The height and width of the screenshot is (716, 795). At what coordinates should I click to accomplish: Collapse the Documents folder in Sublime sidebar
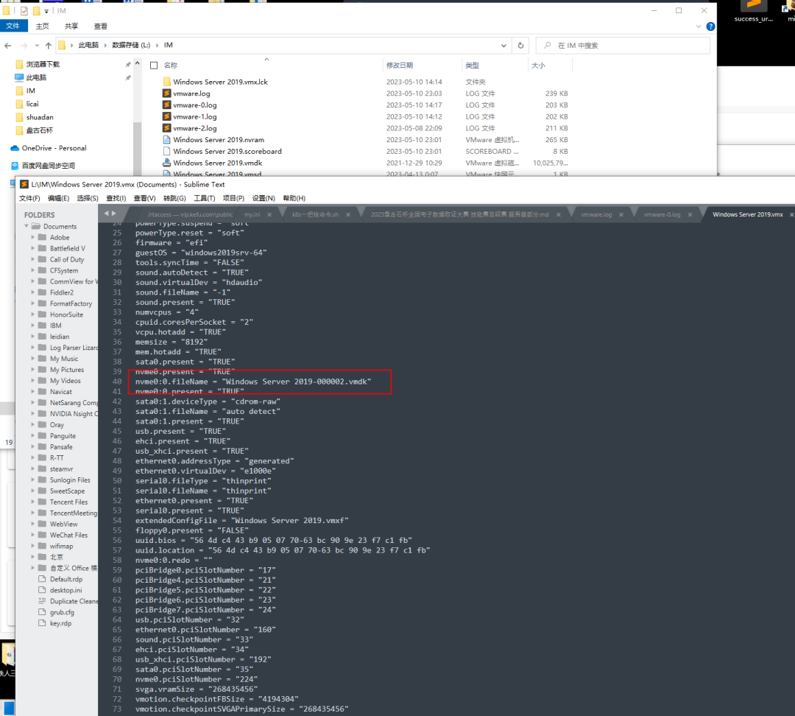pyautogui.click(x=26, y=226)
